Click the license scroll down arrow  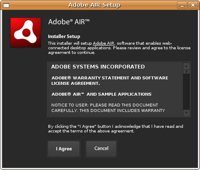[x=186, y=113]
